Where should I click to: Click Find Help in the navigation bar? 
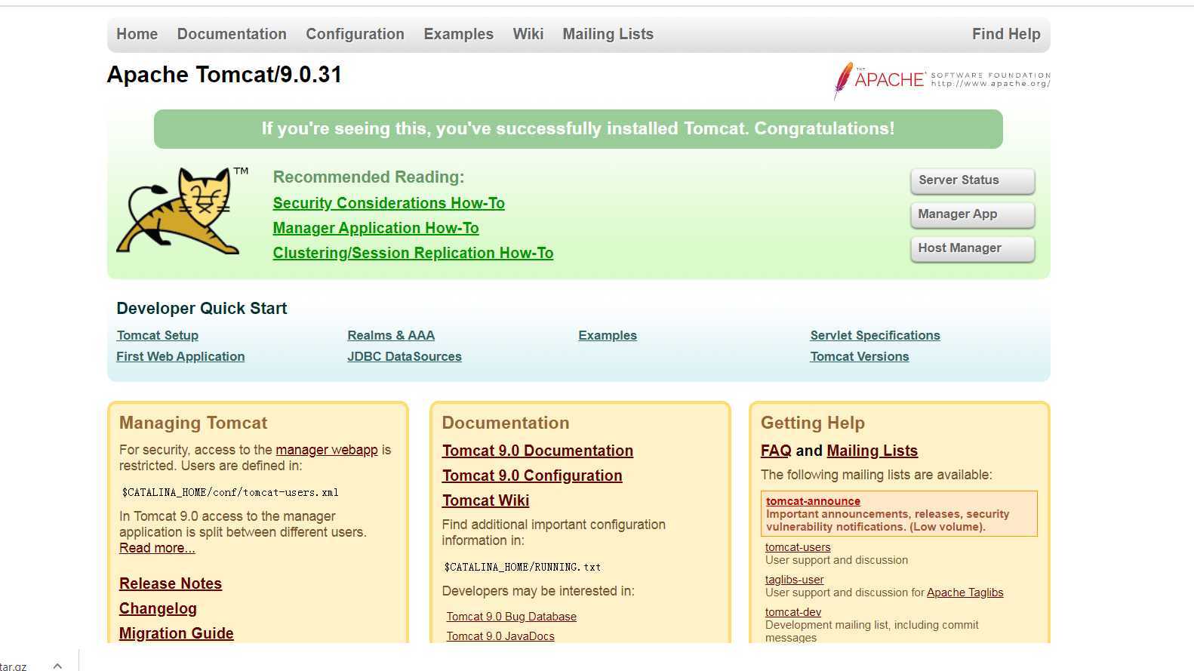tap(1006, 34)
